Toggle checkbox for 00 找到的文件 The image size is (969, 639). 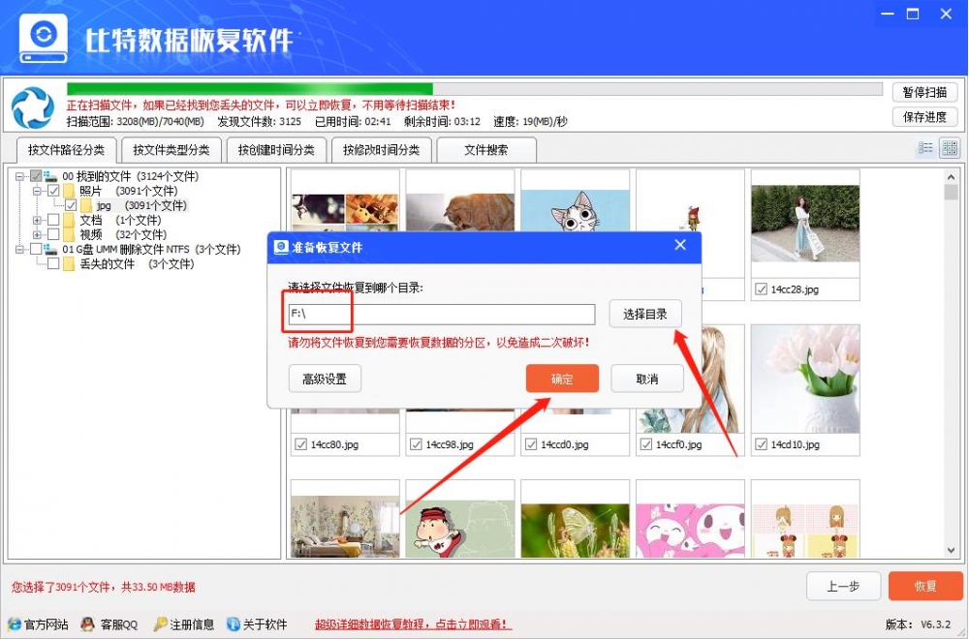click(x=36, y=176)
